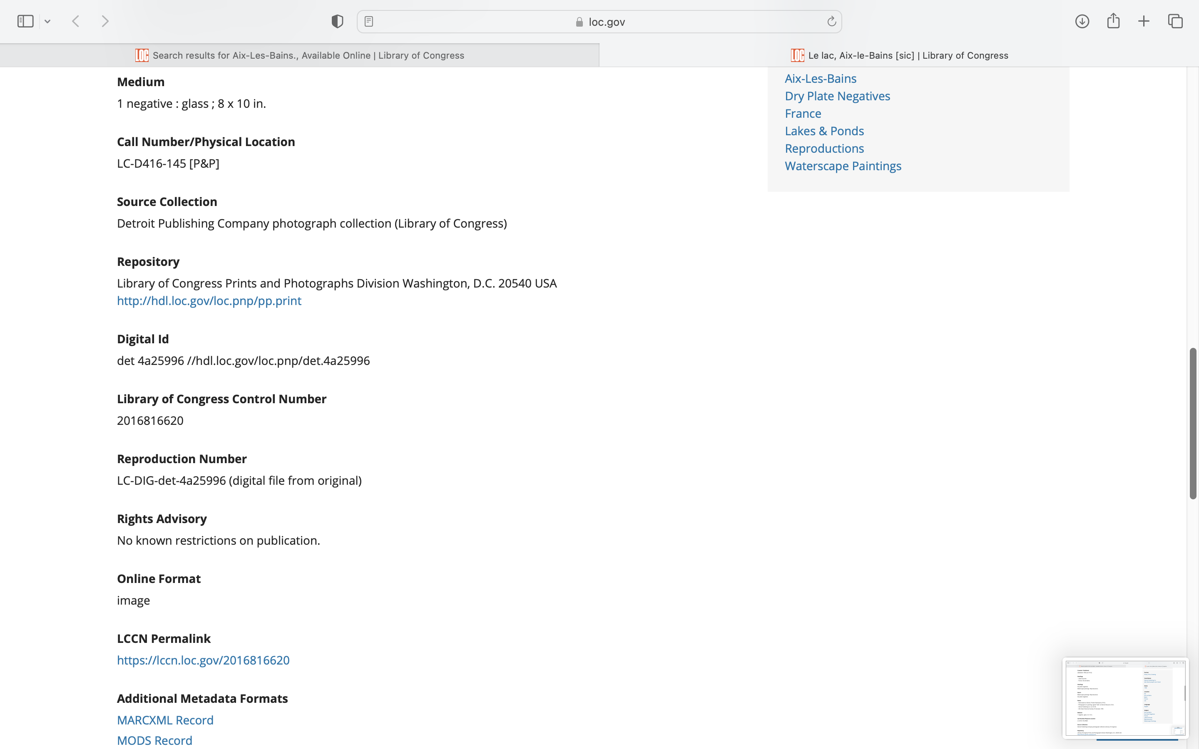The height and width of the screenshot is (749, 1199).
Task: Open the Share menu icon
Action: click(x=1113, y=21)
